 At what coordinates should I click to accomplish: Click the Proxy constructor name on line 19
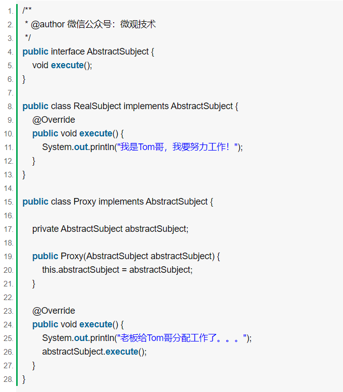pos(72,256)
